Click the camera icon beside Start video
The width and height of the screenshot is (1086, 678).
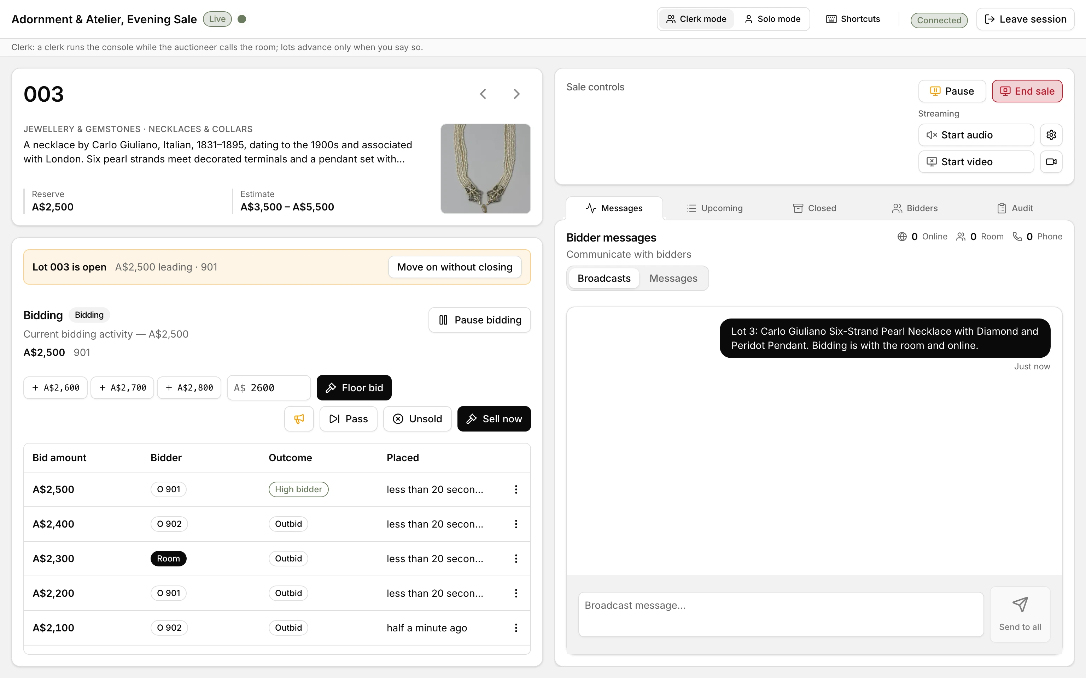tap(1051, 162)
